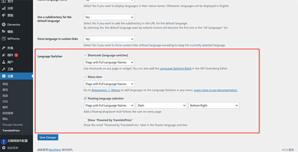Click the red plugin update badge 5
Screen dimensions: 298x152
16,55
